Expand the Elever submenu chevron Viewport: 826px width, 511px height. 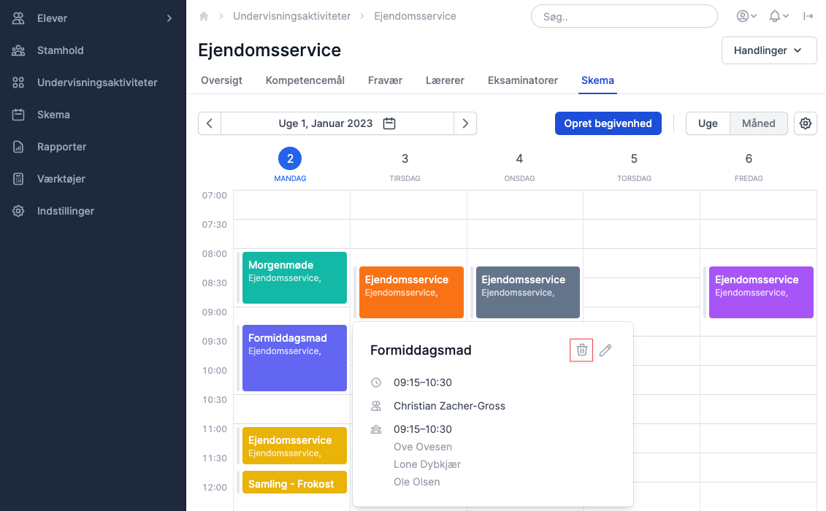[169, 18]
